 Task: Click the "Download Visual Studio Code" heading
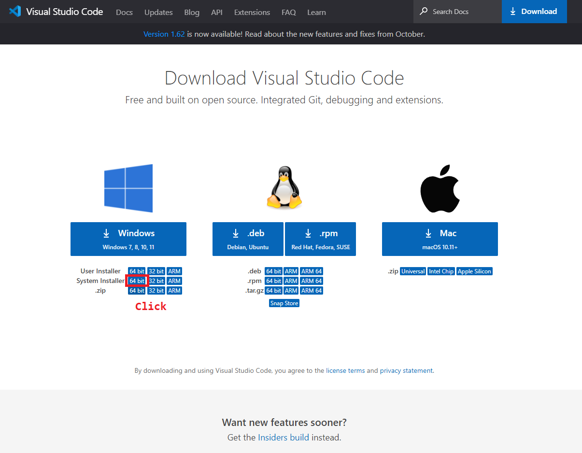(x=284, y=78)
